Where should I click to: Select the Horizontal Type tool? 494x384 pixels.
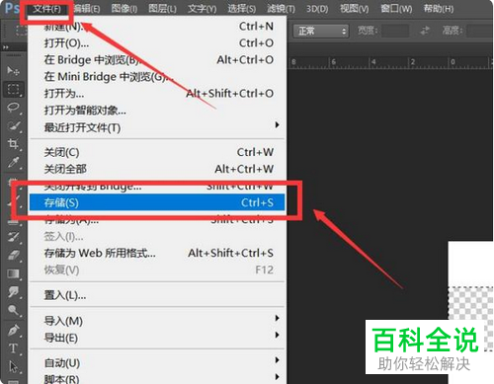click(x=13, y=348)
